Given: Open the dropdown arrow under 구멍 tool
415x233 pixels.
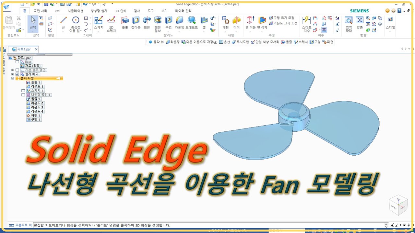Looking at the screenshot, I should point(169,31).
